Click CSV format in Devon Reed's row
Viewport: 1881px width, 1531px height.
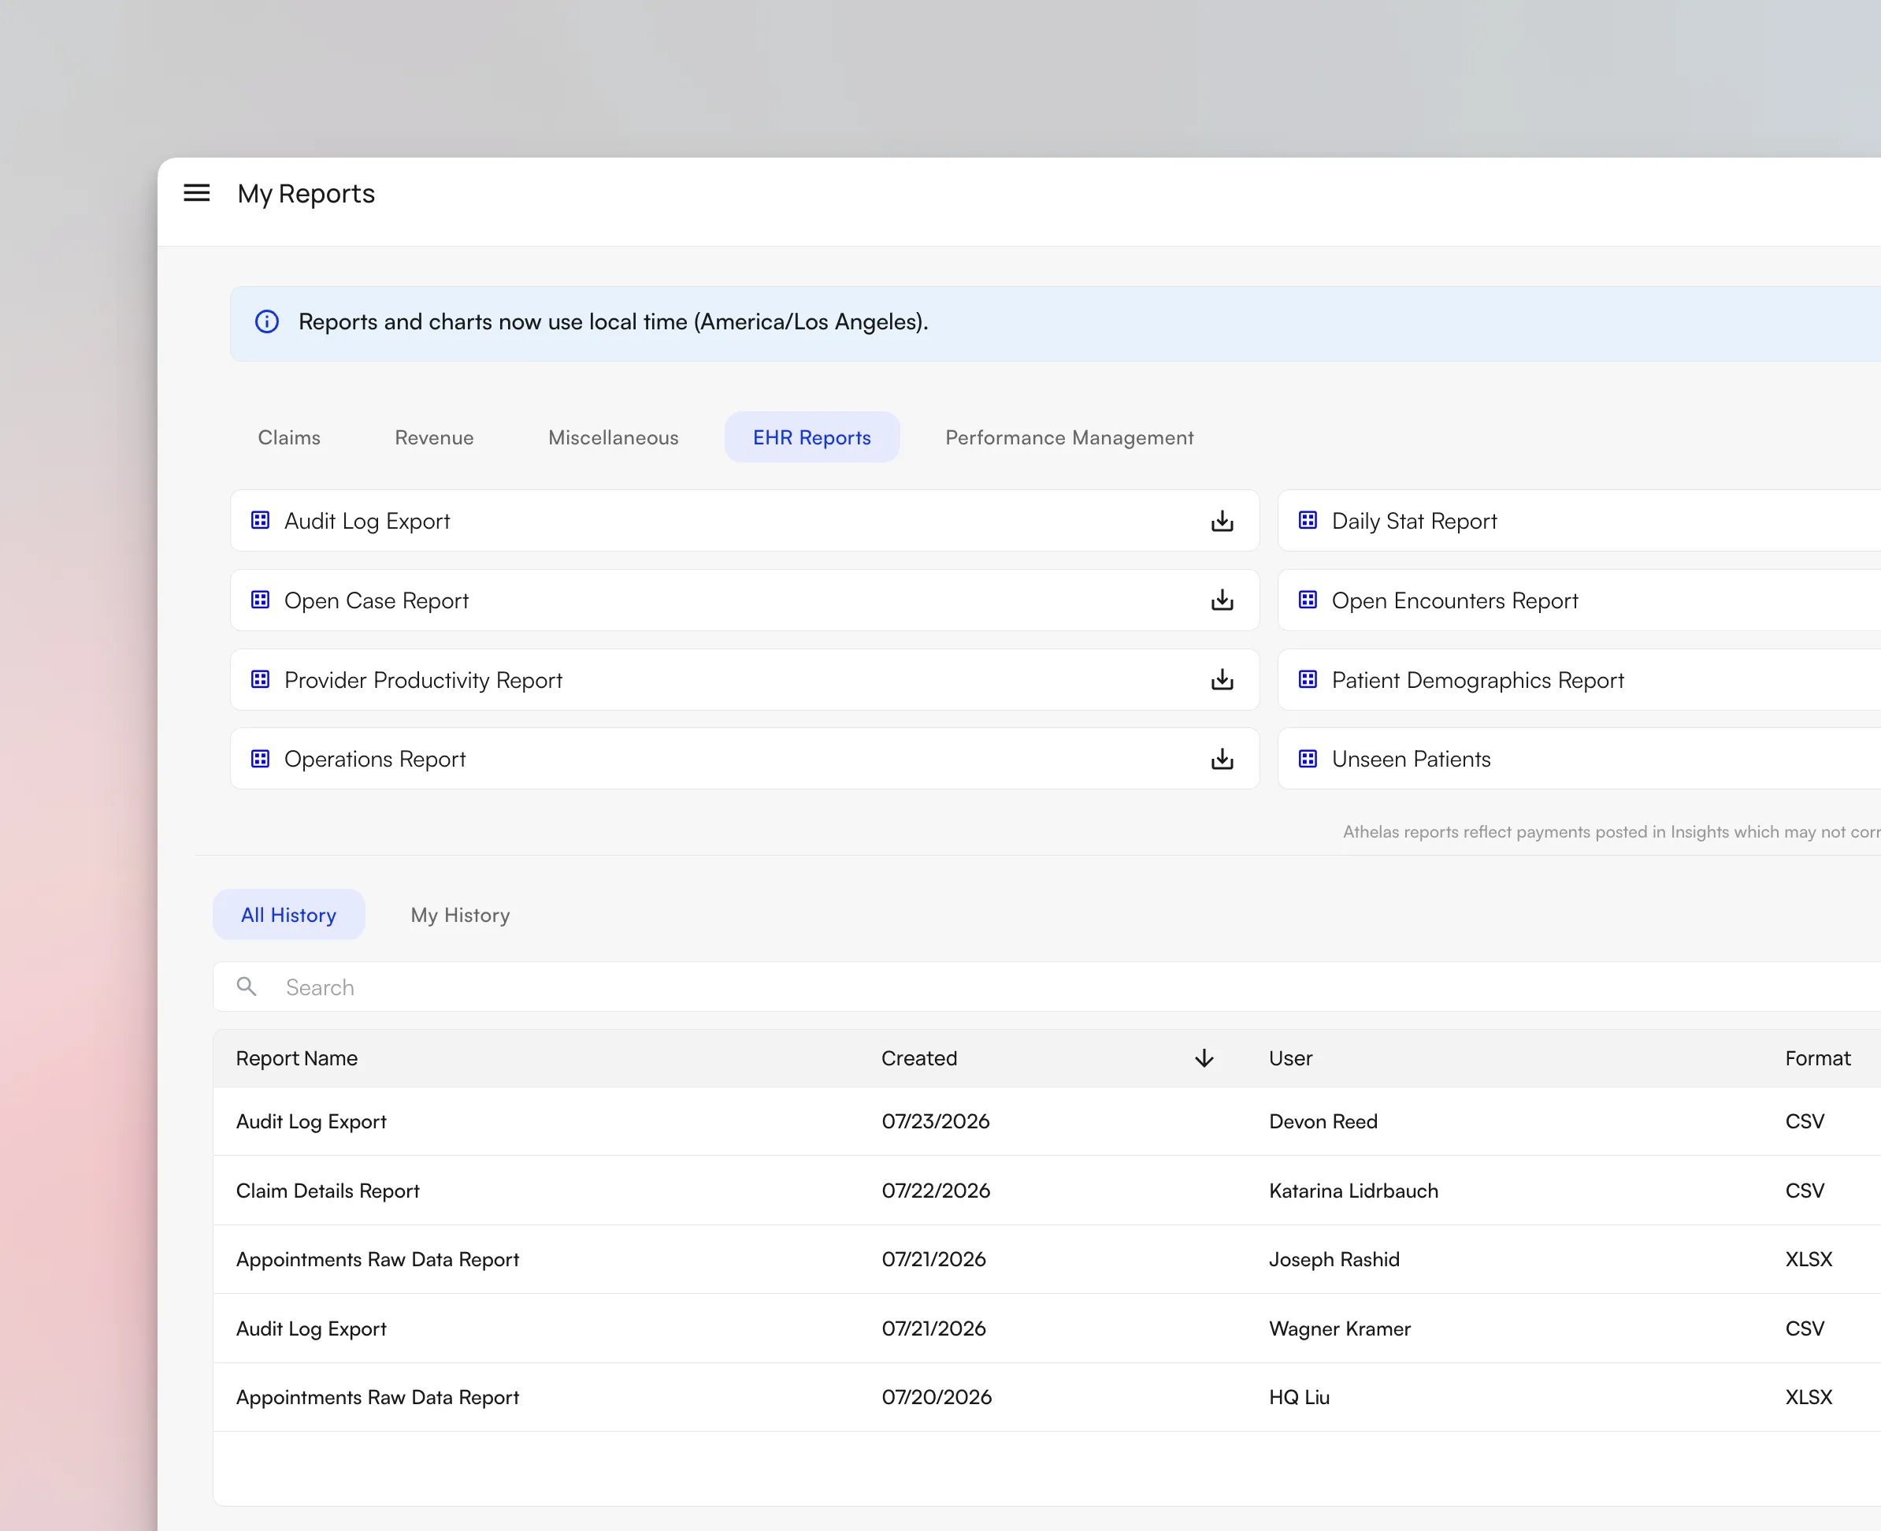click(x=1805, y=1122)
